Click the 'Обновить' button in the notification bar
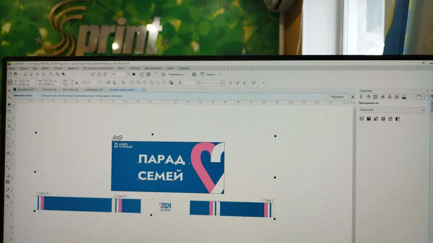 point(337,97)
